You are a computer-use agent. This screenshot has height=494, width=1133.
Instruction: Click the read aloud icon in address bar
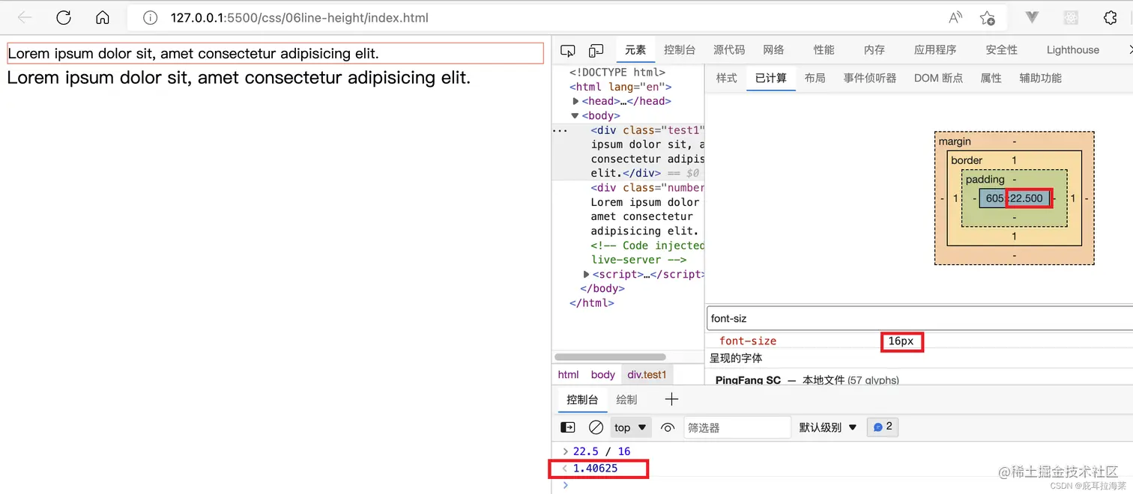(955, 17)
